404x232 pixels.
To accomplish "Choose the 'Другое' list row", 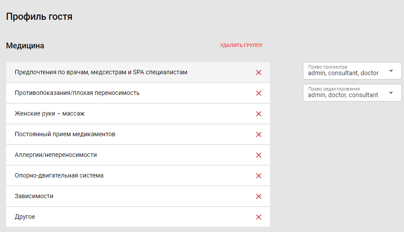I will click(x=25, y=217).
